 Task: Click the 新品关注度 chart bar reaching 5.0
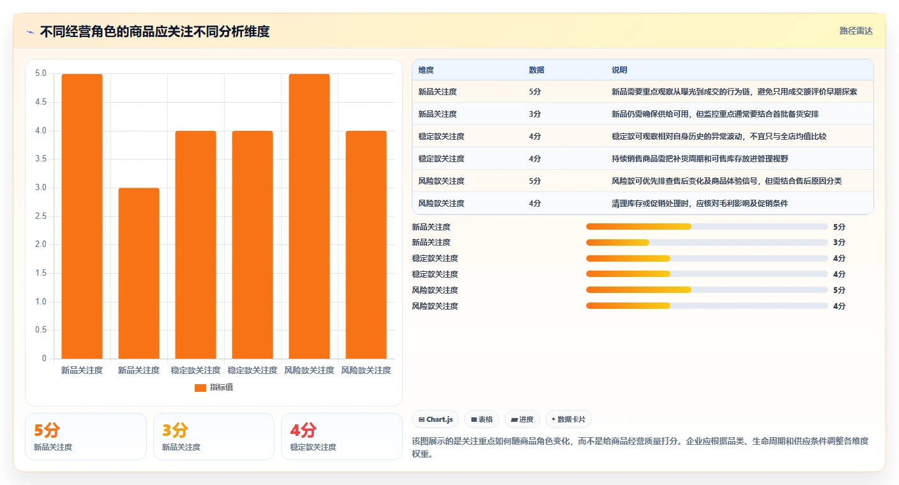coord(82,216)
